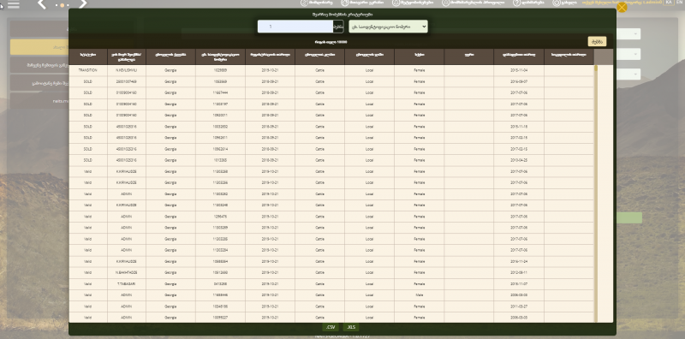Select the TRANSITION status cell
This screenshot has width=685, height=339.
88,70
